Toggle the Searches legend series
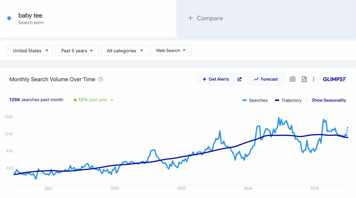Viewport: 356px width, 198px height. 255,100
